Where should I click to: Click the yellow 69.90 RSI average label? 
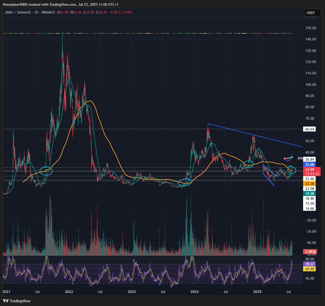click(310, 269)
